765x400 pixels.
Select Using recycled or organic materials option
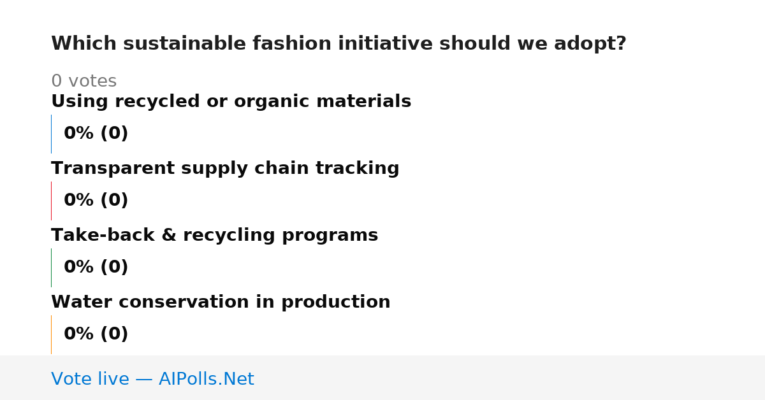tap(231, 102)
